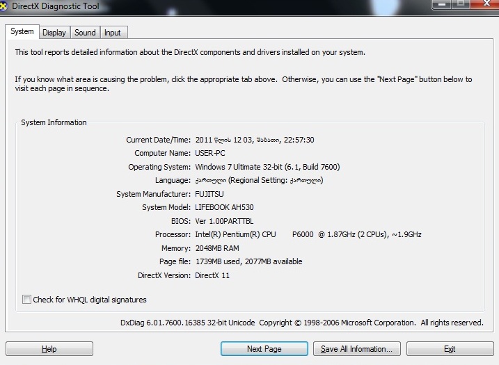The height and width of the screenshot is (365, 499).
Task: Open the Input tab
Action: [x=113, y=33]
